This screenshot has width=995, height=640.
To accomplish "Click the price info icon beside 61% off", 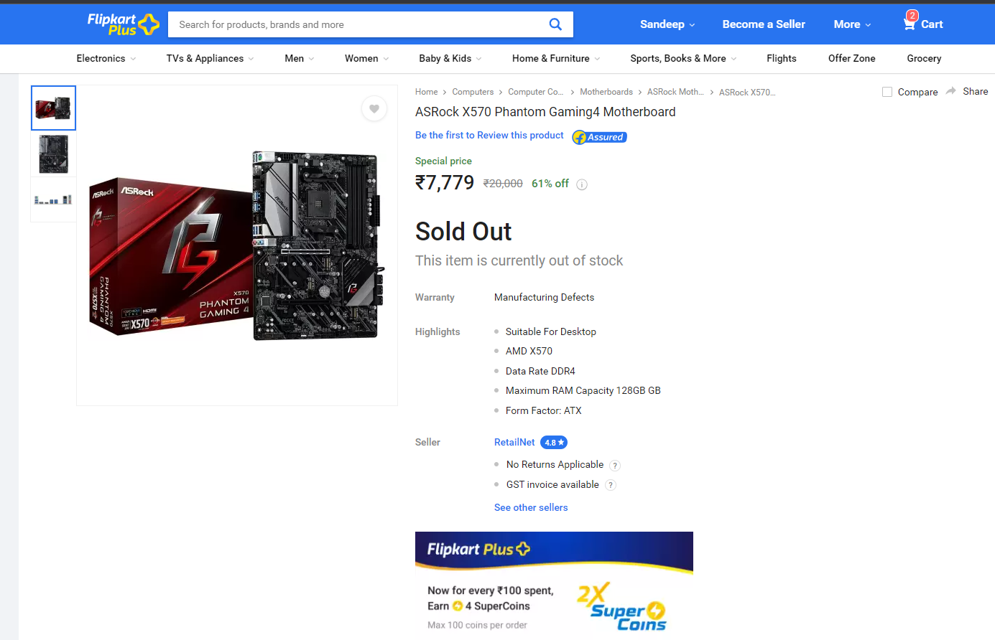I will (582, 184).
